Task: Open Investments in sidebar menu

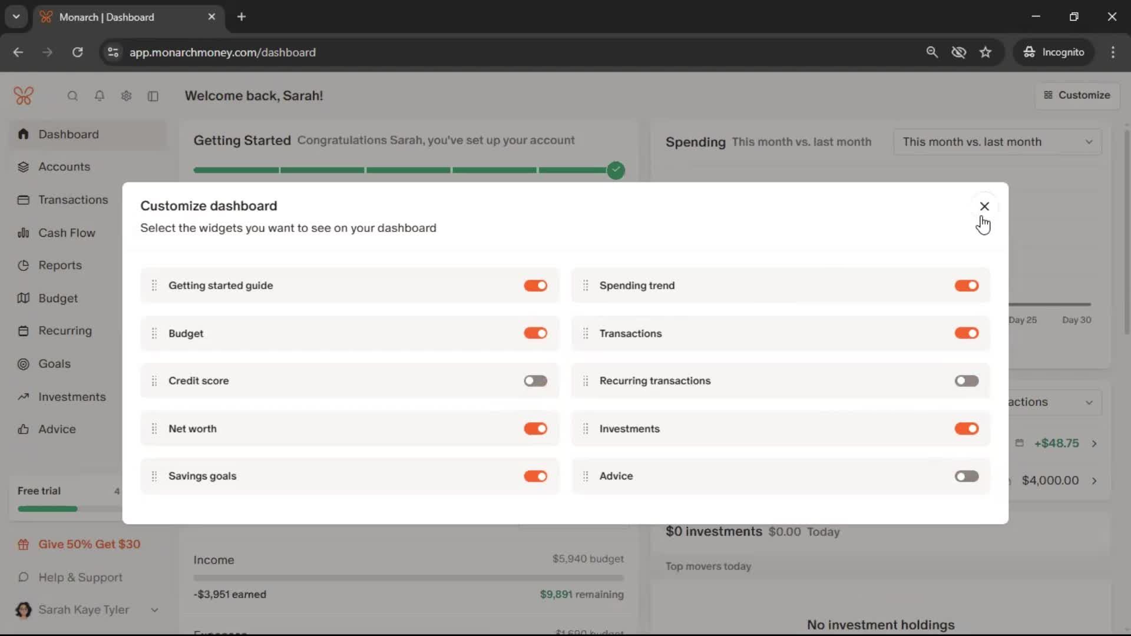Action: click(x=72, y=397)
